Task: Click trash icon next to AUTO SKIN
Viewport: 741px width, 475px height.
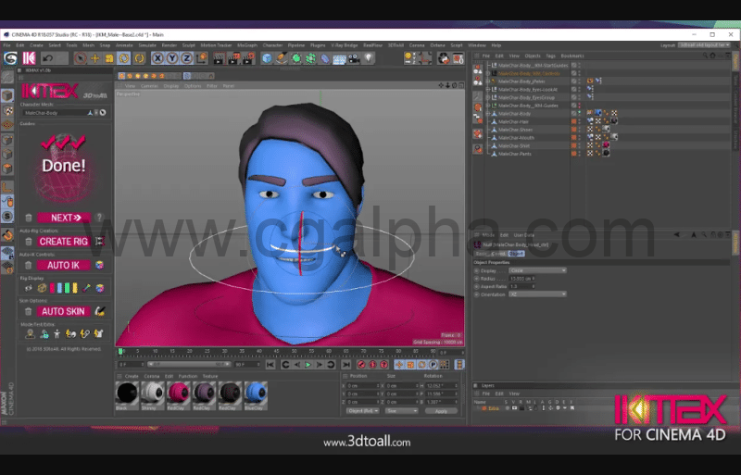Action: coord(29,311)
